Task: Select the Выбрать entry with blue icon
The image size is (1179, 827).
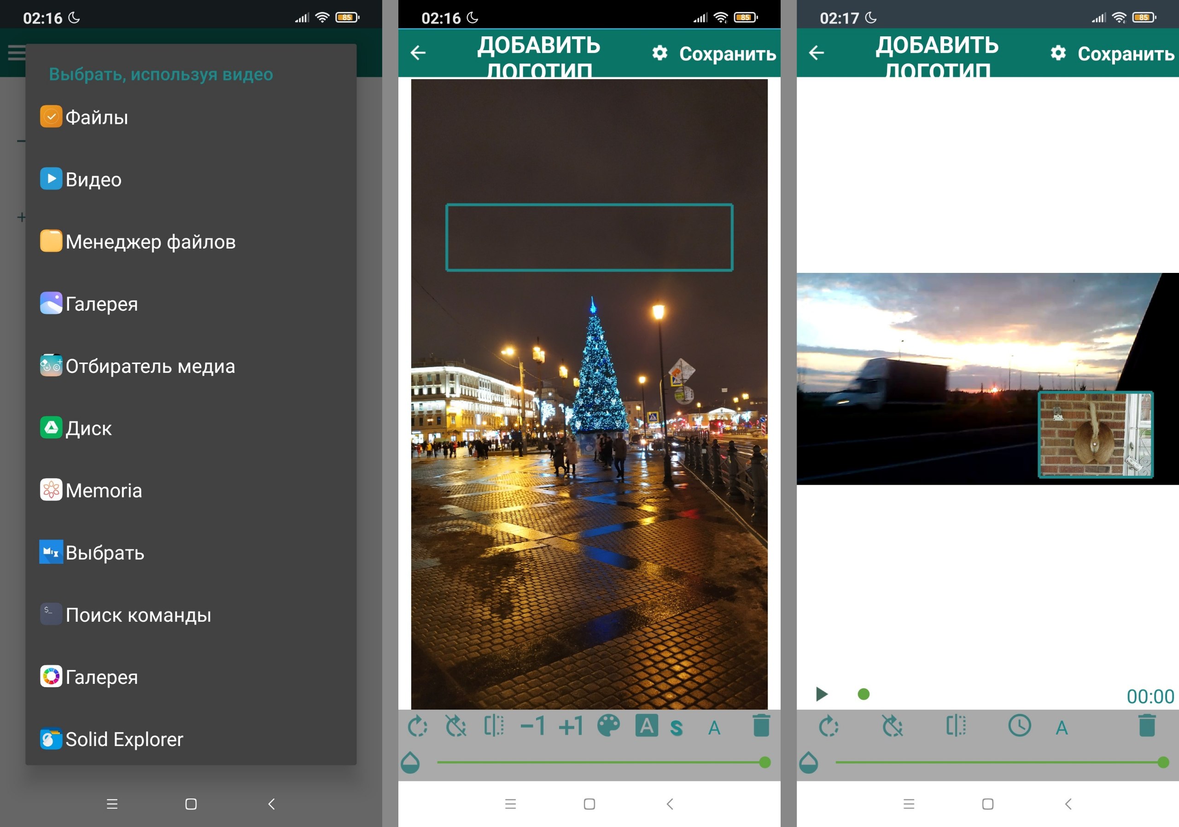Action: coord(191,553)
